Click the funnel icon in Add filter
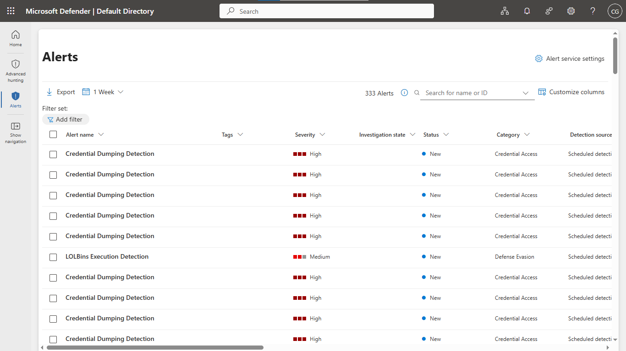Screen dimensions: 626x351 [50, 119]
